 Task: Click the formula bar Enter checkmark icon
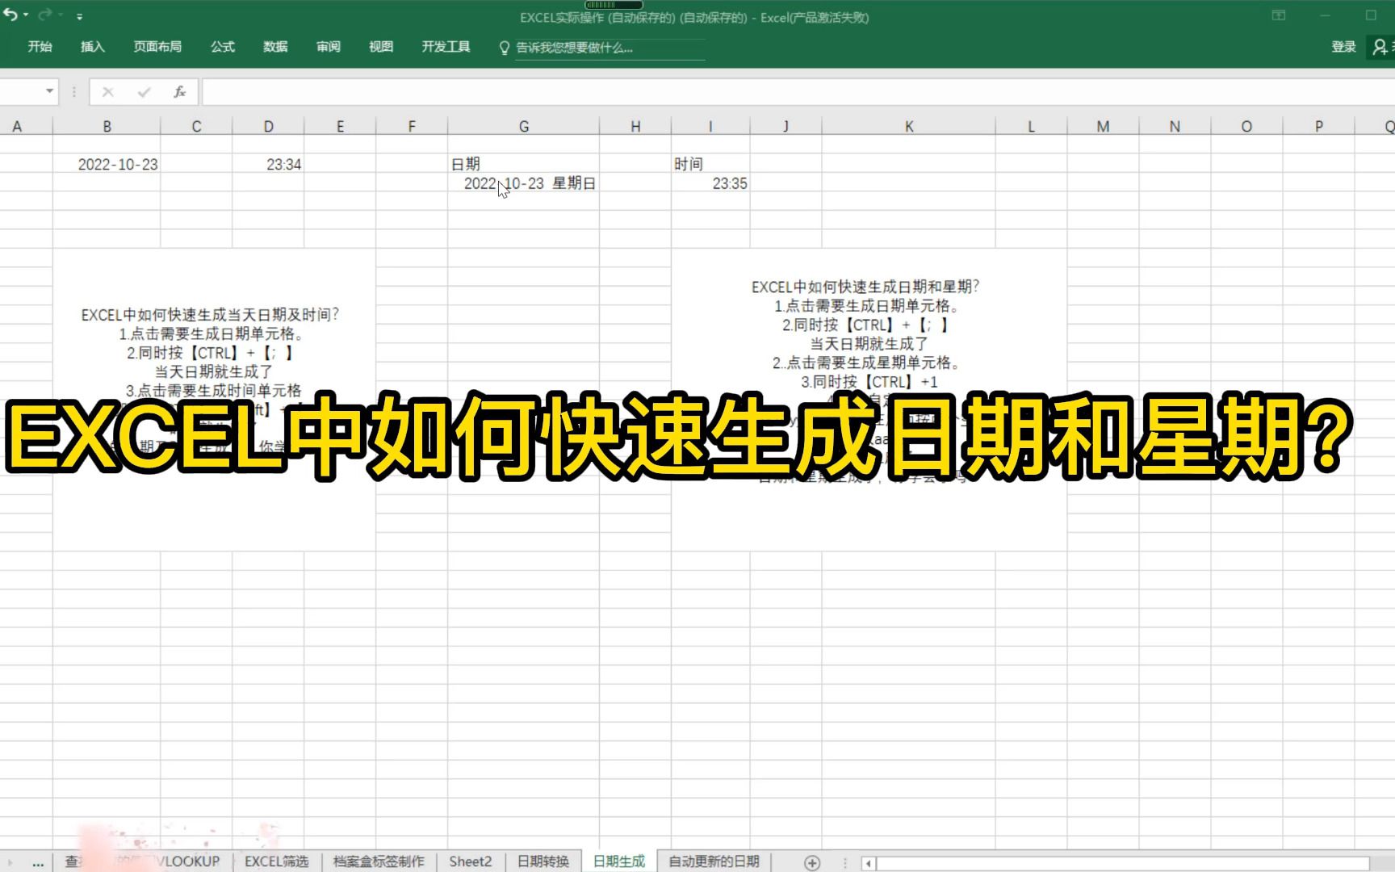(x=144, y=92)
